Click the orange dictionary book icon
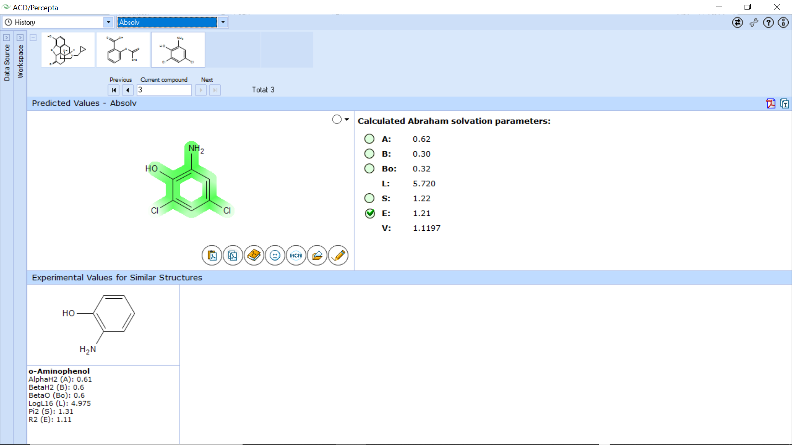Screen dimensions: 792x445 pos(254,255)
